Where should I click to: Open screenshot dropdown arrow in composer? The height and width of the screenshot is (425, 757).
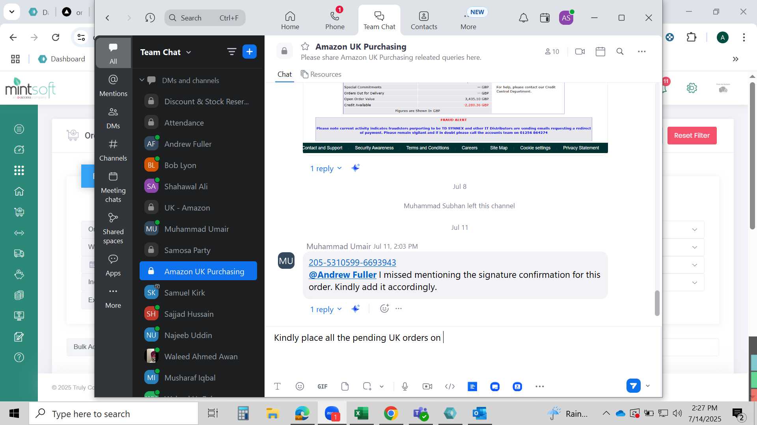[382, 386]
